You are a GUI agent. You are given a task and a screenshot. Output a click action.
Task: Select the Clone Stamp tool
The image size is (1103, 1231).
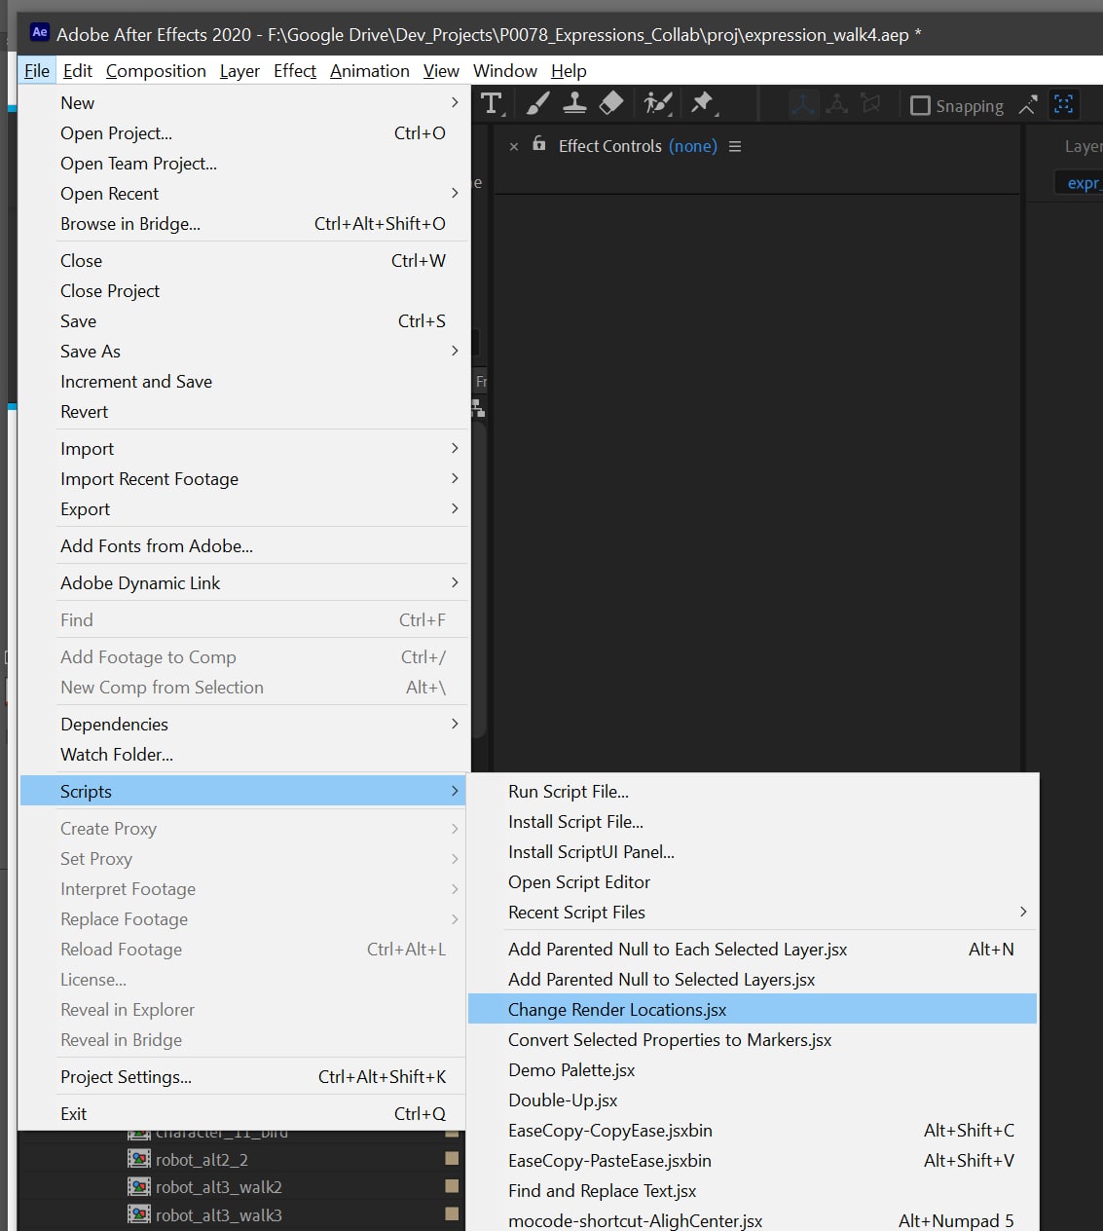pos(574,103)
